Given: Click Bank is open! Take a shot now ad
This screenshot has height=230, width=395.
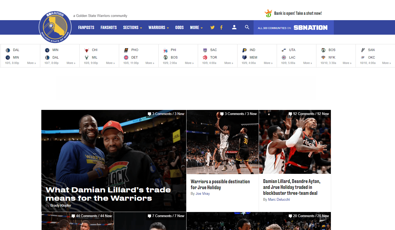Looking at the screenshot, I should (x=298, y=13).
